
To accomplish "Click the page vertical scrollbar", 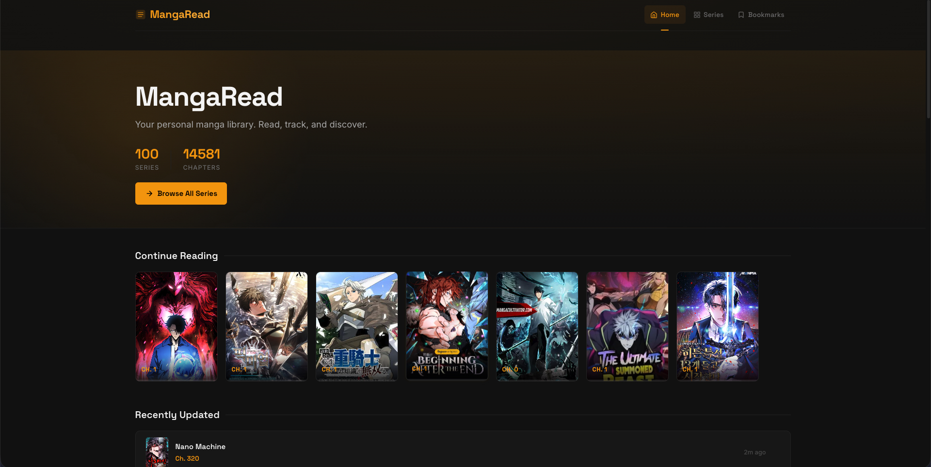I will coord(928,58).
